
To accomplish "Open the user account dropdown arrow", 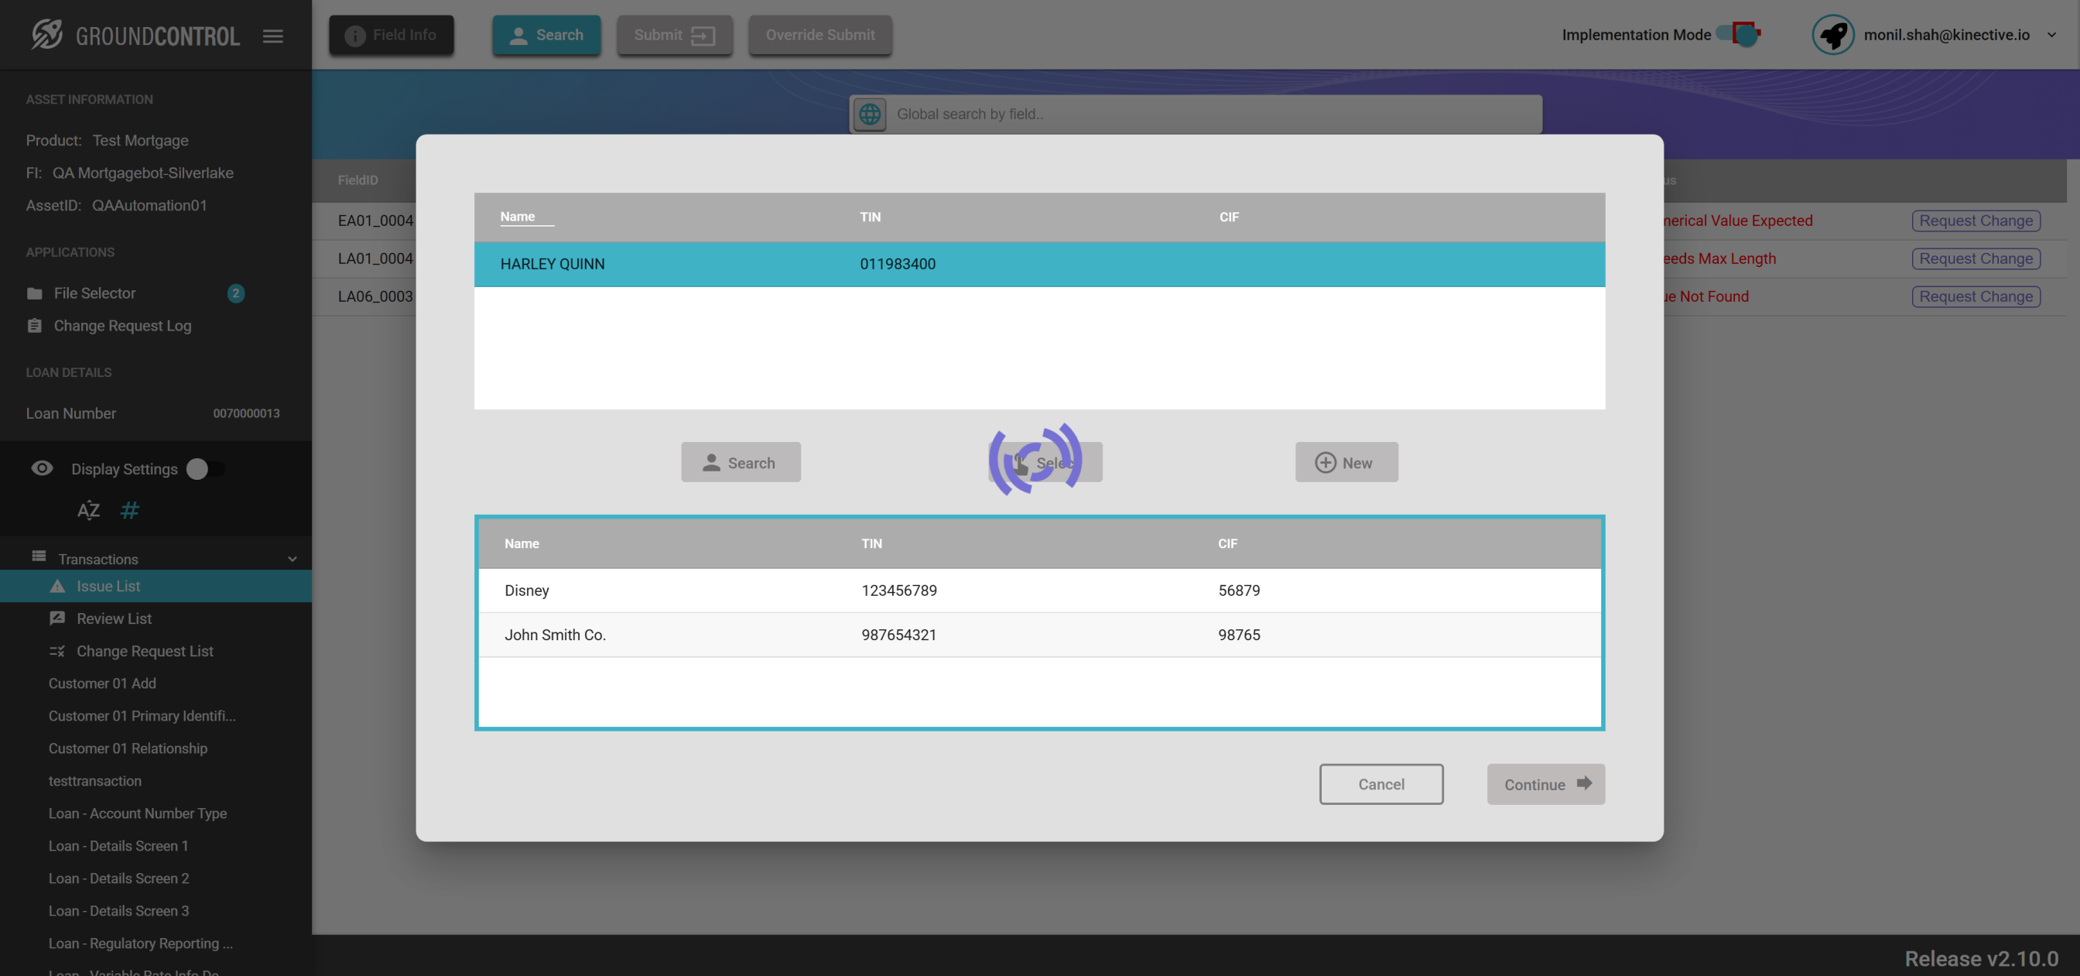I will 2051,35.
